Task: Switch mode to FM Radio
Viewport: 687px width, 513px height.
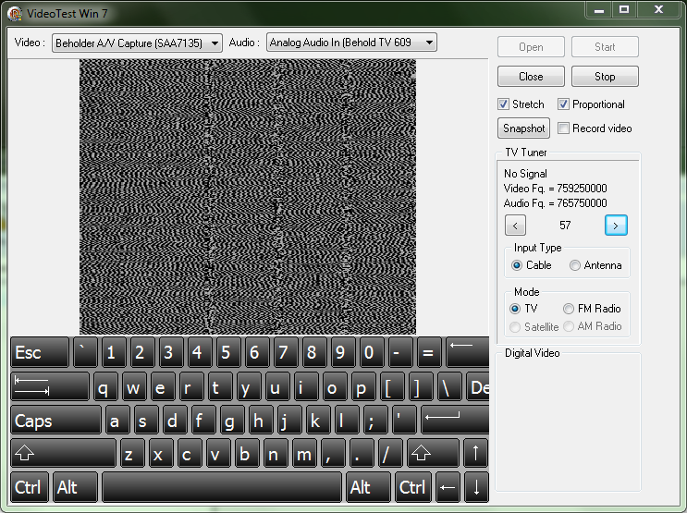Action: pos(569,309)
